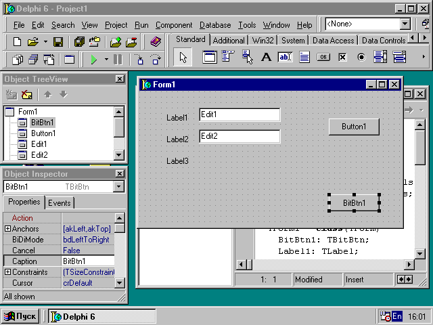Select the Label component icon
Viewport: 433px width, 325px height.
(266, 57)
